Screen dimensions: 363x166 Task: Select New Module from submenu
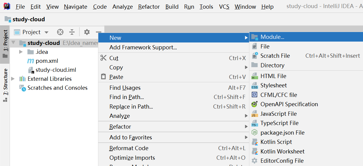click(272, 37)
